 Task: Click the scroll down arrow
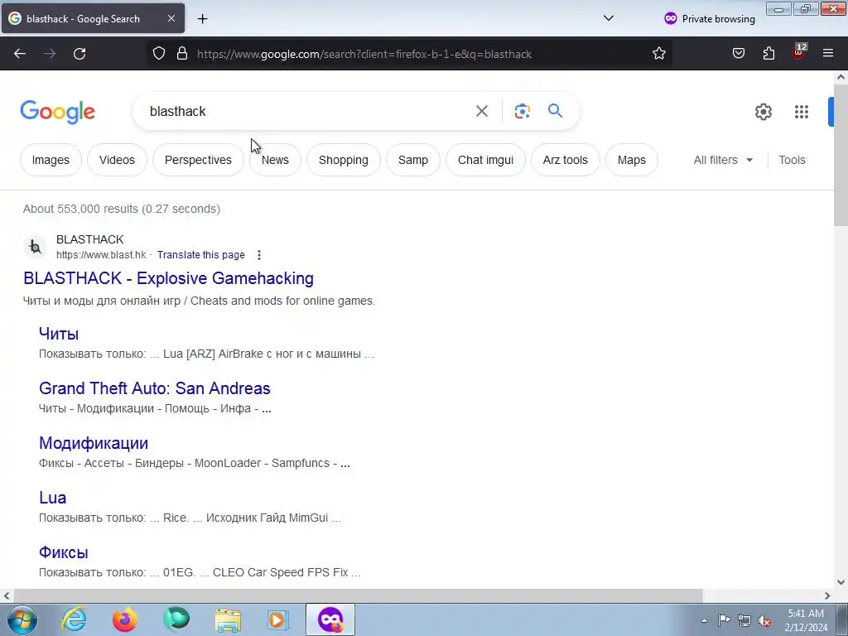click(841, 582)
